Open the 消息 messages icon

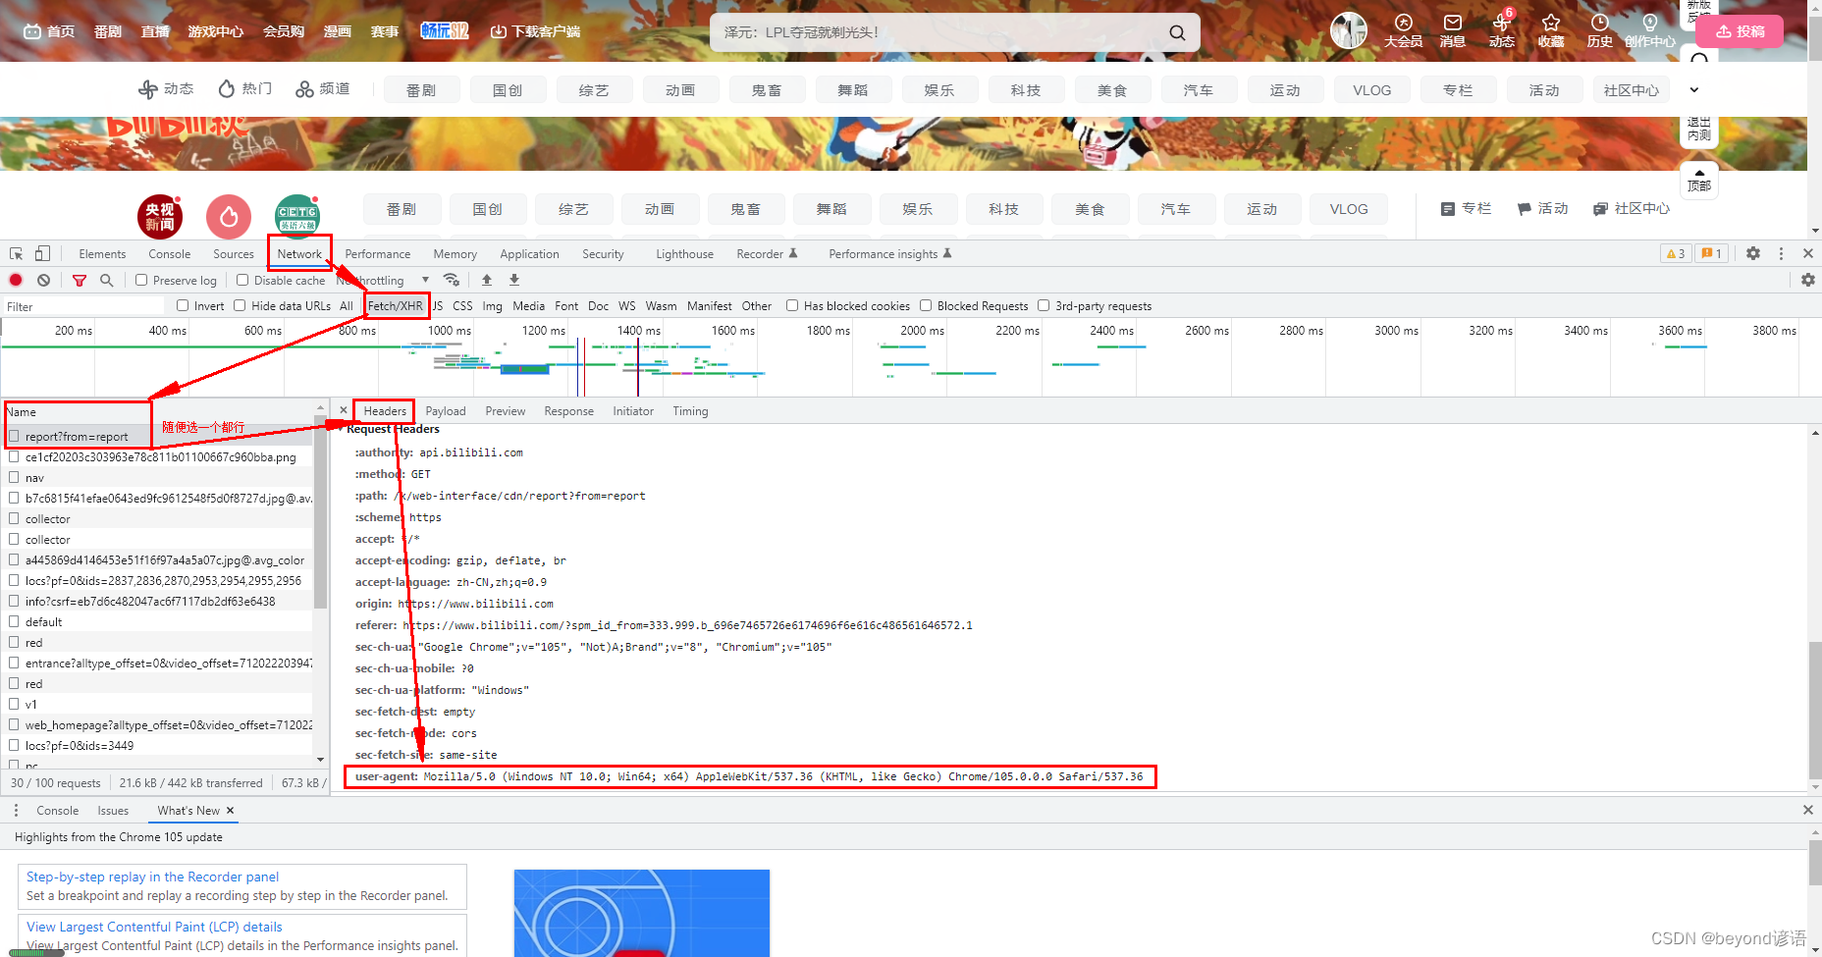pyautogui.click(x=1452, y=30)
